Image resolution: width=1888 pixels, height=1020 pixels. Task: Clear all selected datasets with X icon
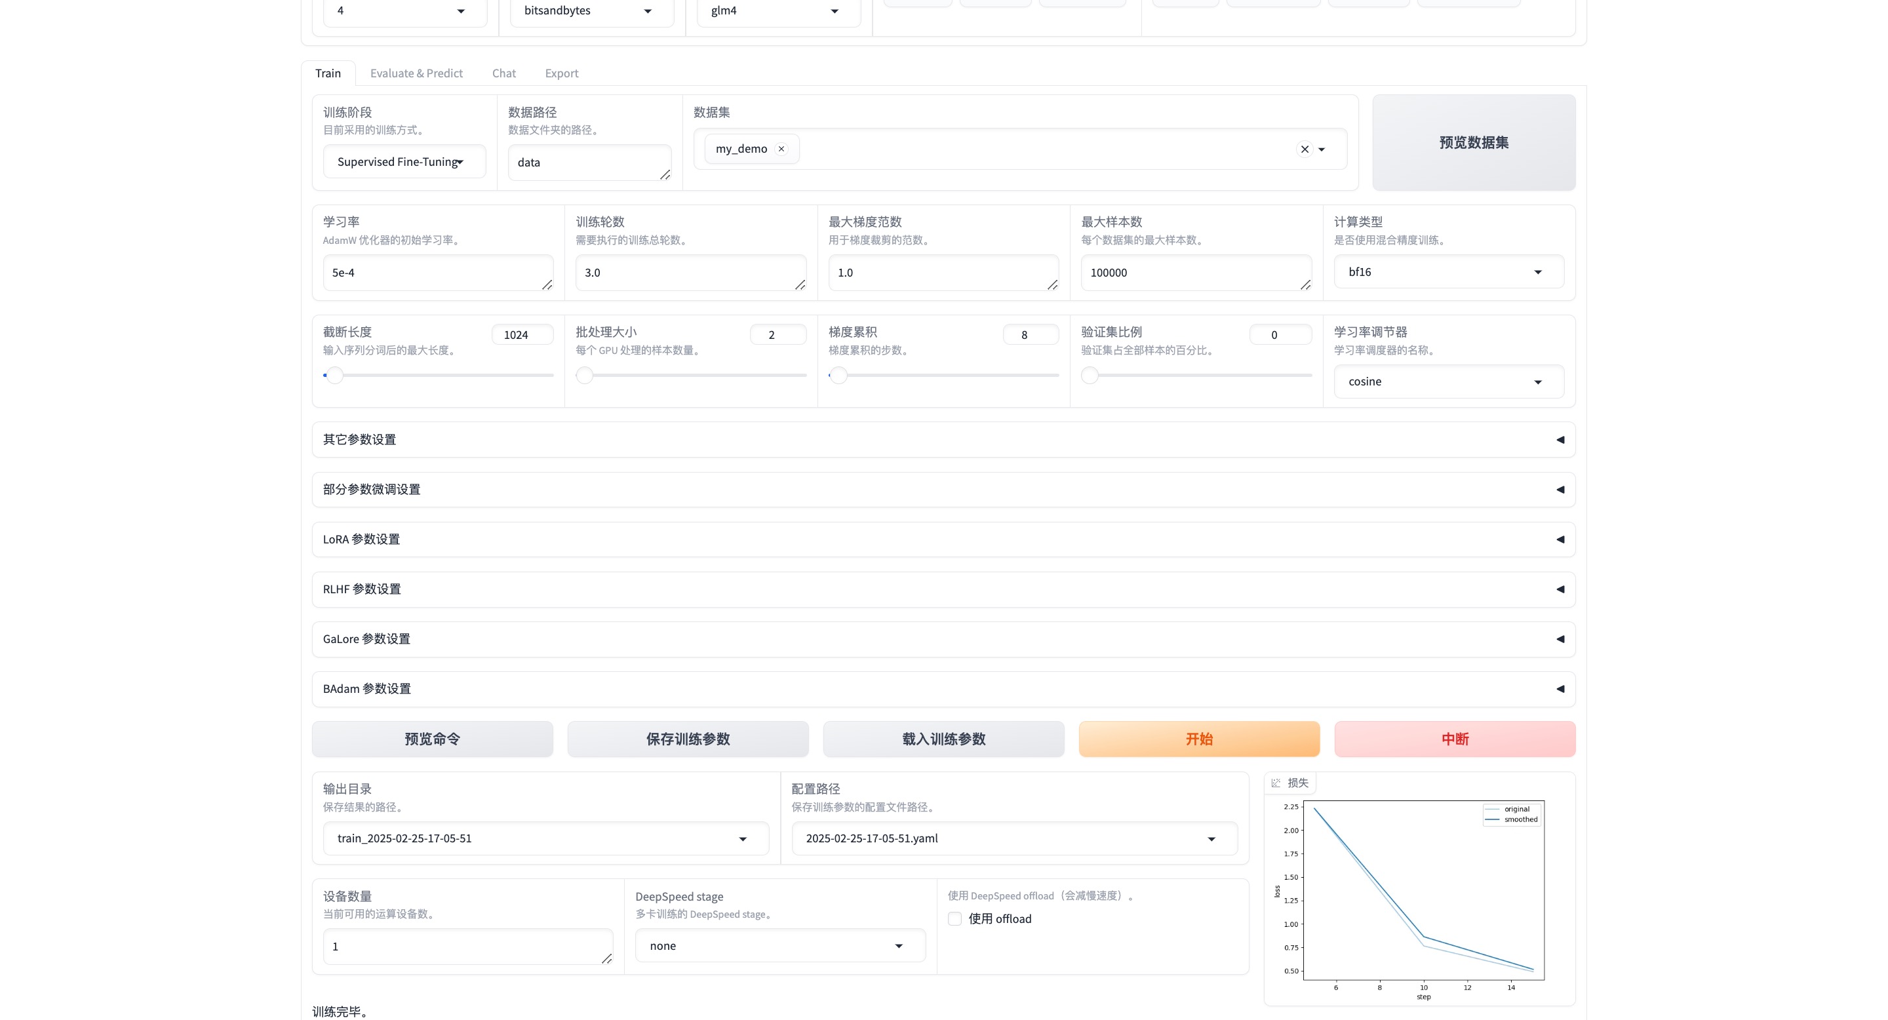pyautogui.click(x=1305, y=149)
